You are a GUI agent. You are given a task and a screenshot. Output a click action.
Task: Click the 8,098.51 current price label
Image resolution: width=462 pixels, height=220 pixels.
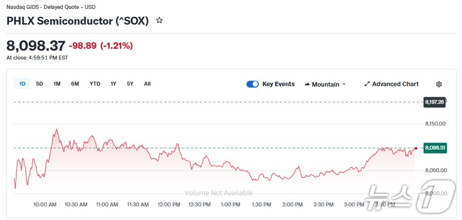pyautogui.click(x=435, y=148)
